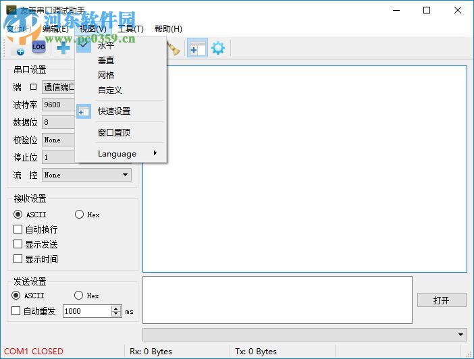Image resolution: width=474 pixels, height=359 pixels.
Task: Click the quick settings icon in View menu
Action: pyautogui.click(x=84, y=111)
